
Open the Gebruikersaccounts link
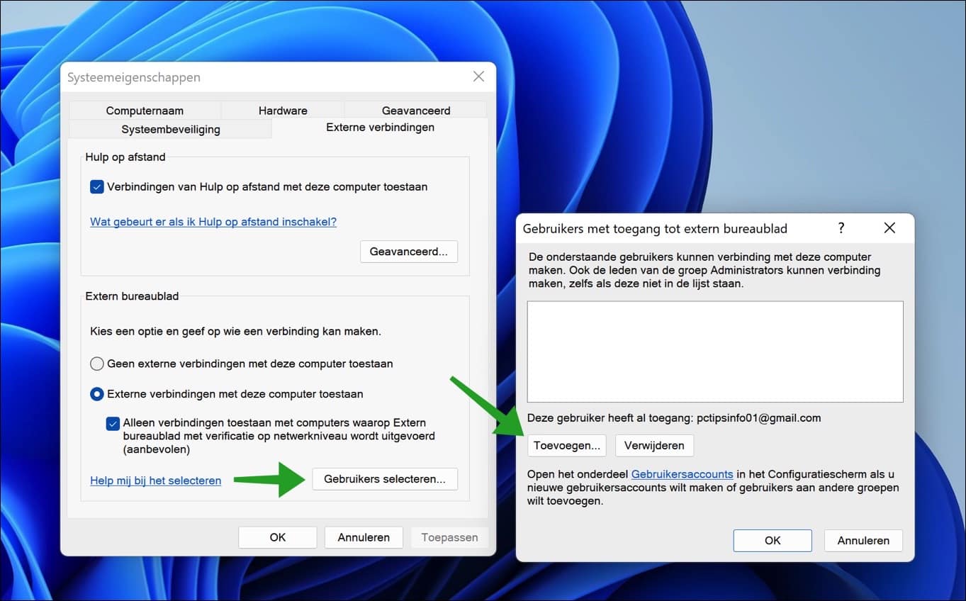[x=682, y=474]
